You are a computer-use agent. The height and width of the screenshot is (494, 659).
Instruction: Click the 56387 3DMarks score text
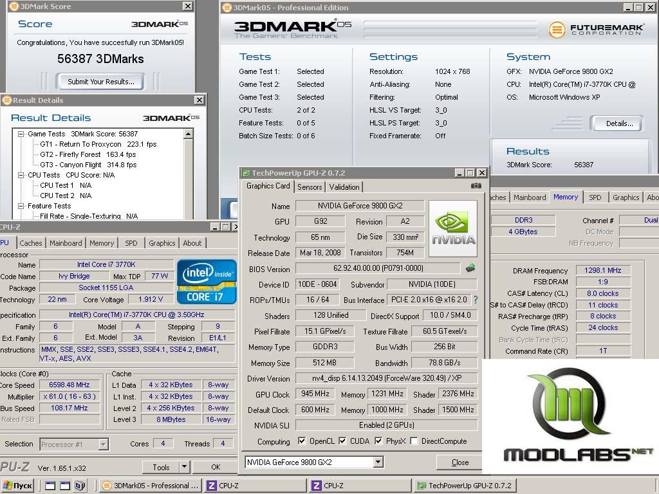(100, 59)
